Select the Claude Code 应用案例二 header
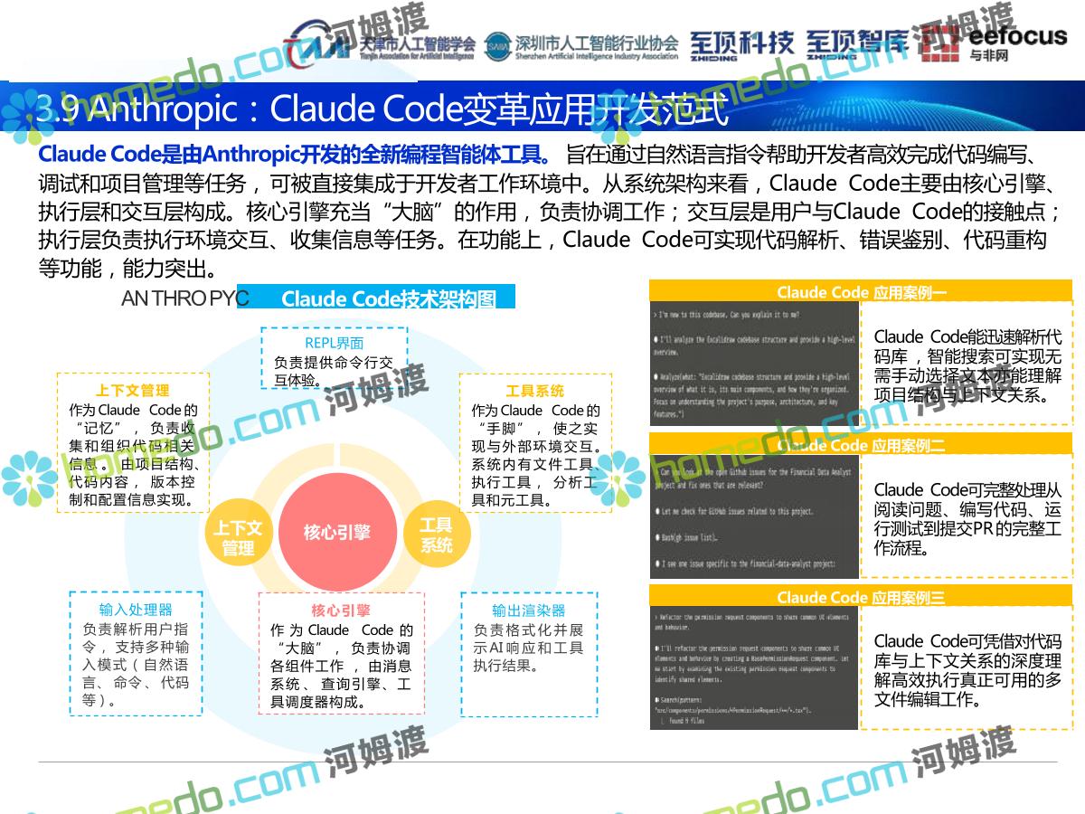The width and height of the screenshot is (1085, 814). [x=861, y=445]
